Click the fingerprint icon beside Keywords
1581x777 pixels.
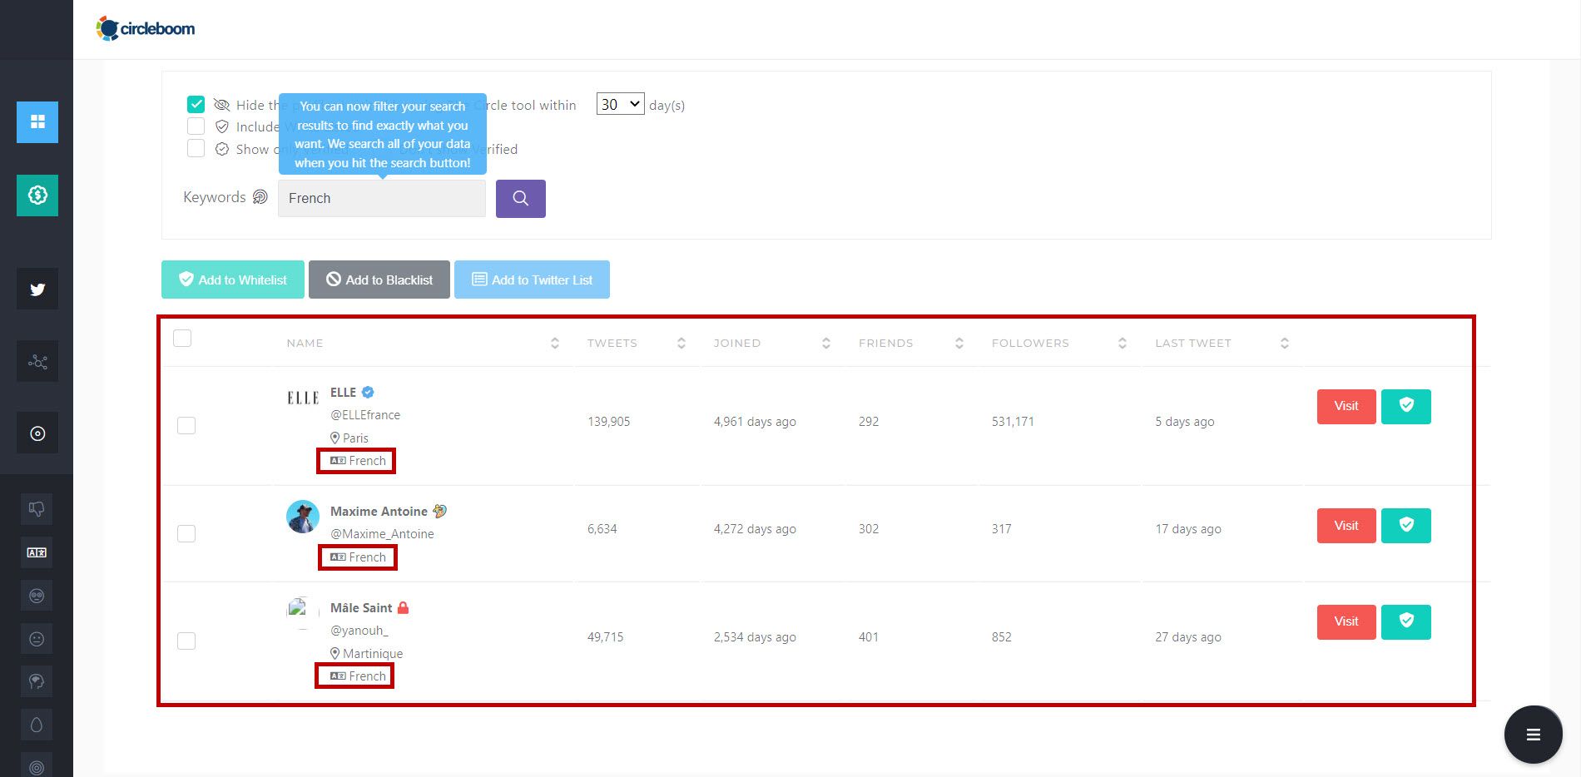[260, 197]
